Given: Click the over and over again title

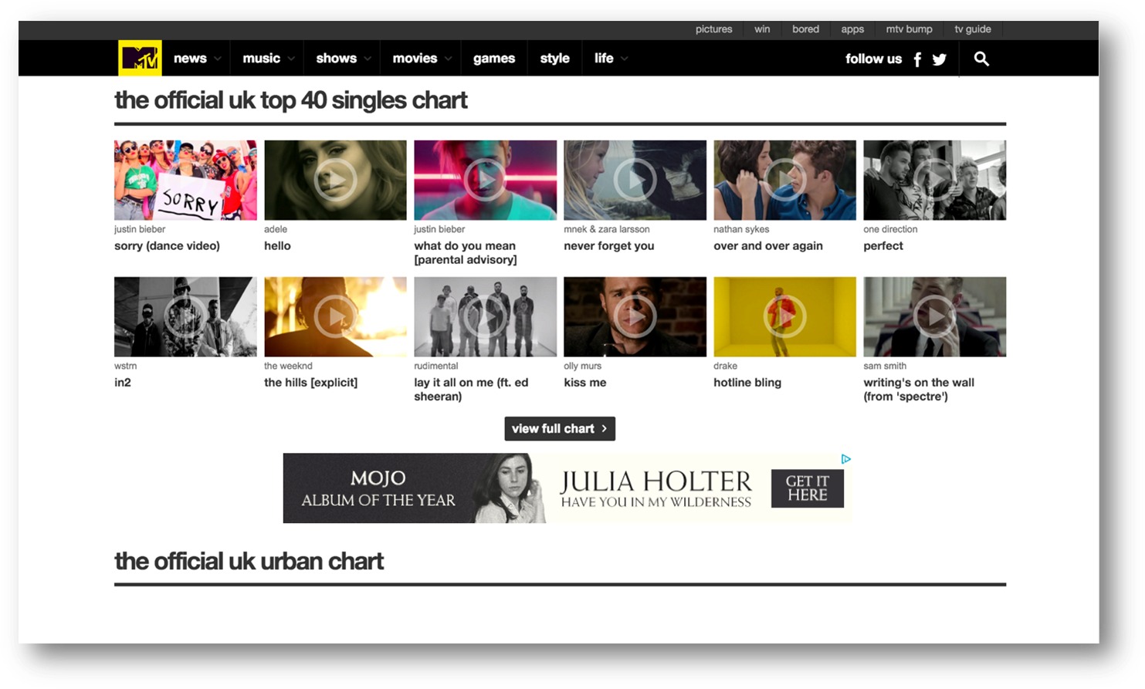Looking at the screenshot, I should coord(768,246).
